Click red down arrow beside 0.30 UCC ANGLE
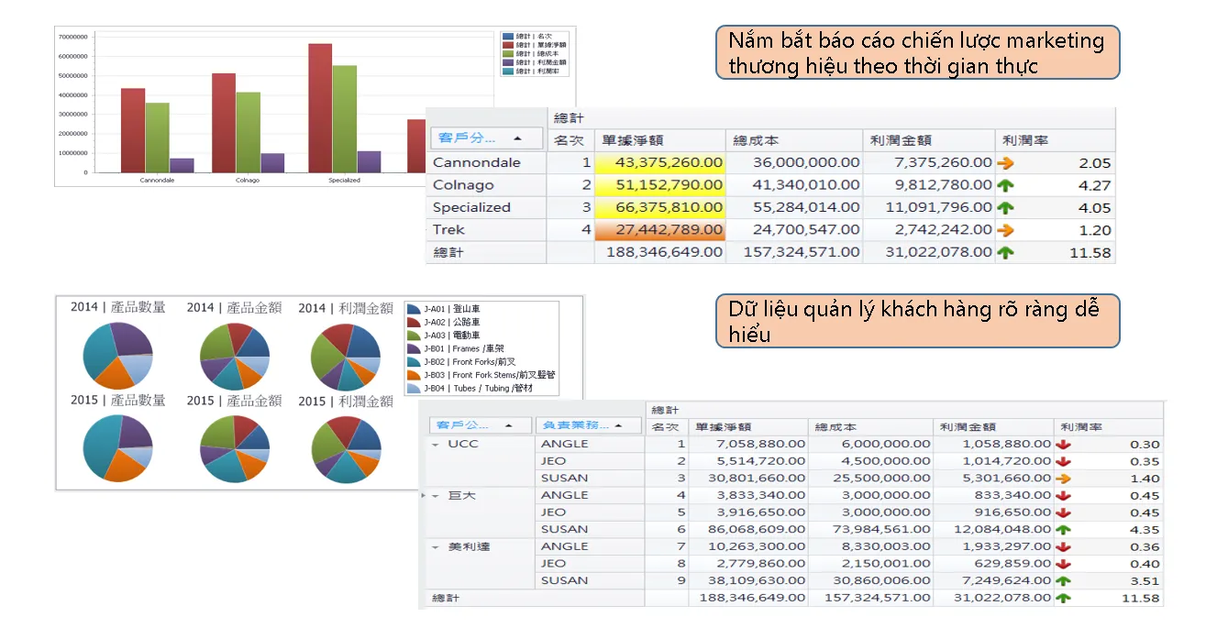 pos(1063,444)
